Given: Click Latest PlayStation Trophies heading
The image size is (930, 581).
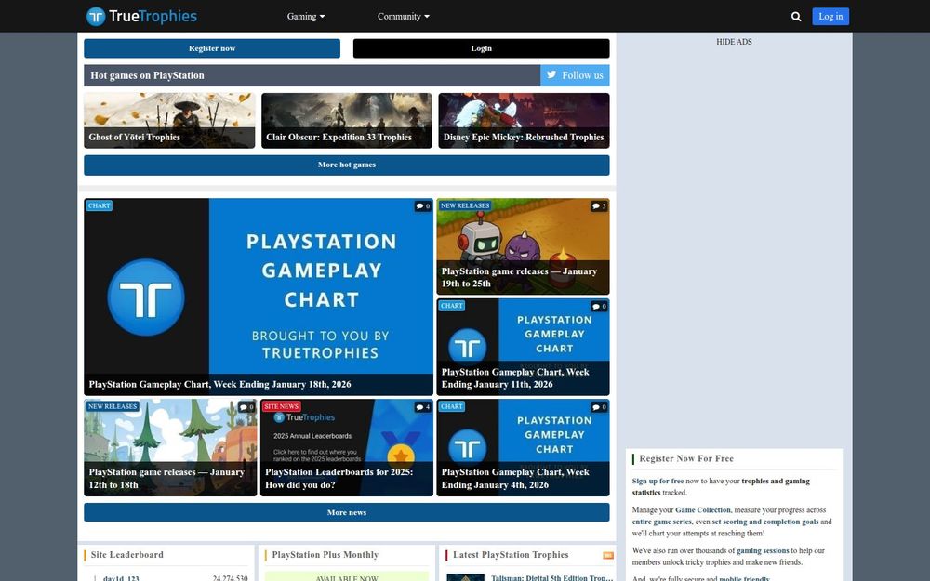Looking at the screenshot, I should click(x=511, y=555).
